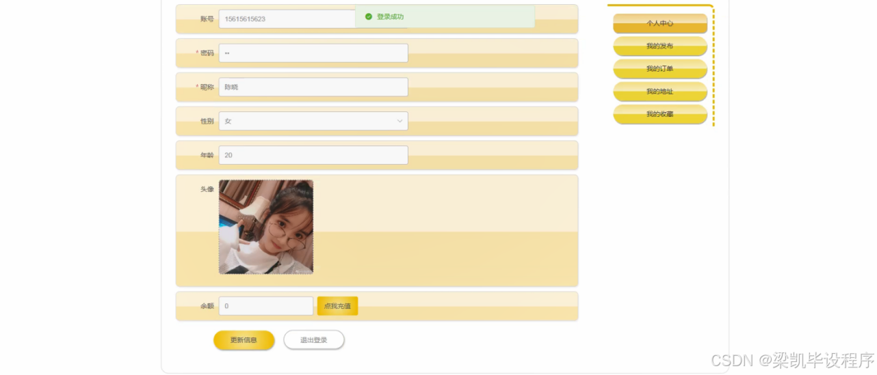Click the 年龄 field label
Image resolution: width=877 pixels, height=375 pixels.
[x=207, y=155]
